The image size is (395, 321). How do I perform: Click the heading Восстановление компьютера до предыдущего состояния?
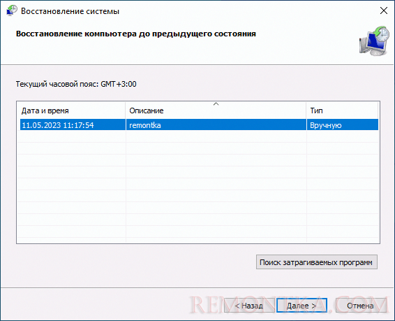[x=136, y=34]
